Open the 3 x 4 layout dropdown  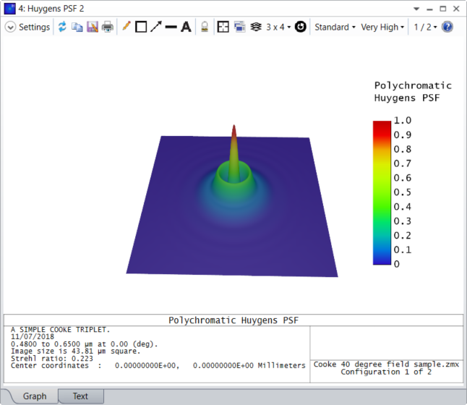(x=278, y=27)
